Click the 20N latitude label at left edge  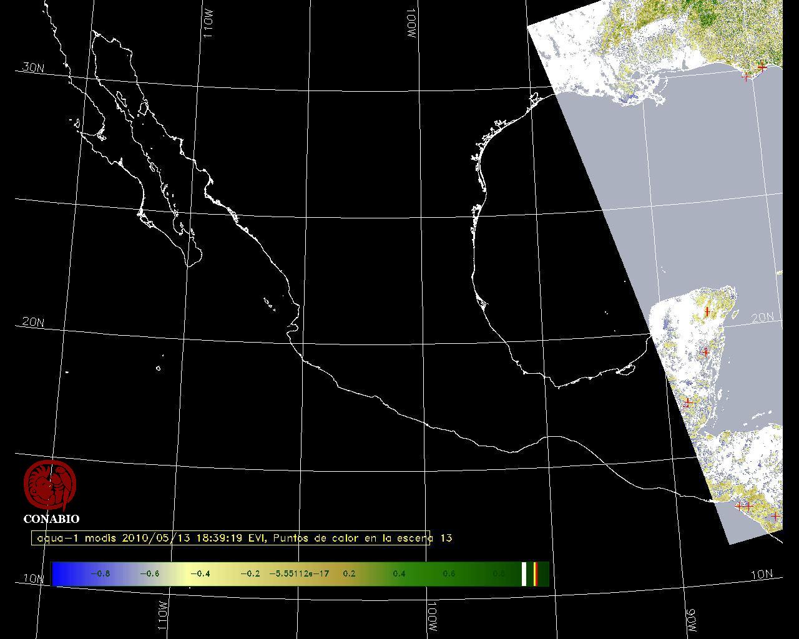(33, 322)
